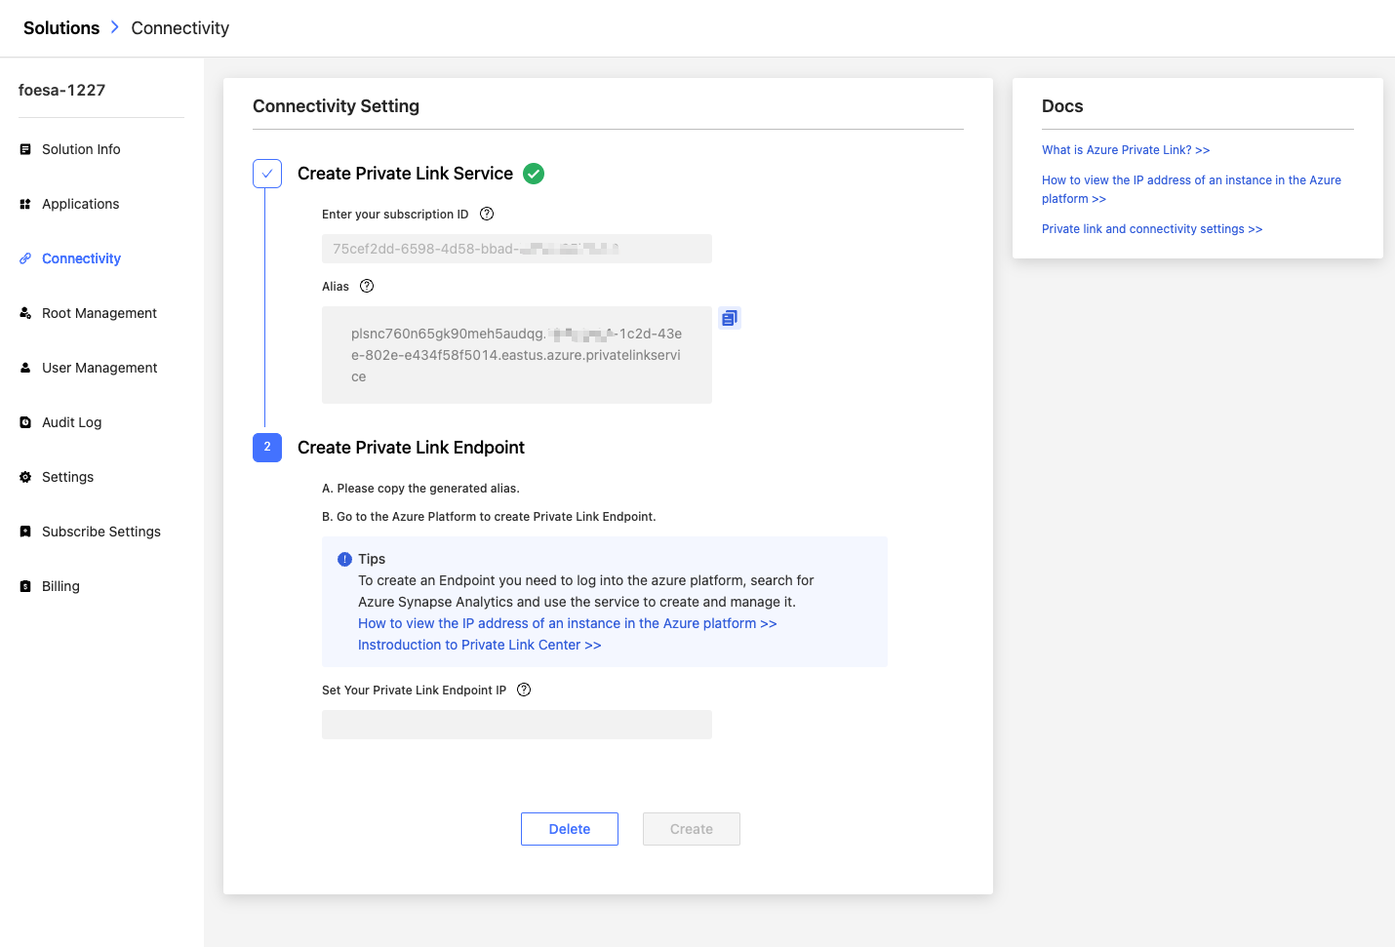Click the Alias help question mark icon

(x=367, y=286)
